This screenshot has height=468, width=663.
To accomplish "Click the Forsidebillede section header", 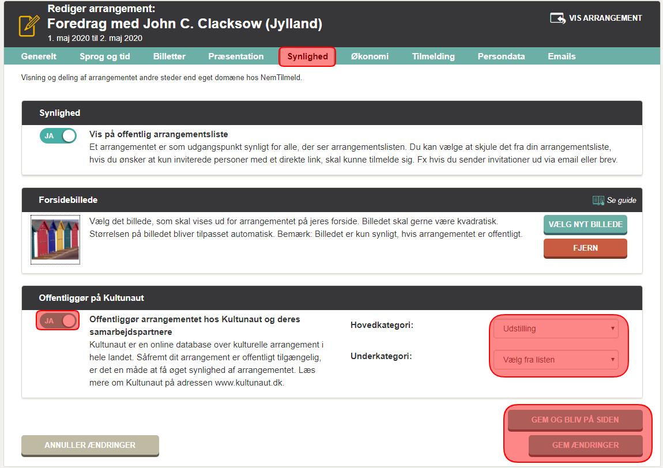I will (x=332, y=200).
